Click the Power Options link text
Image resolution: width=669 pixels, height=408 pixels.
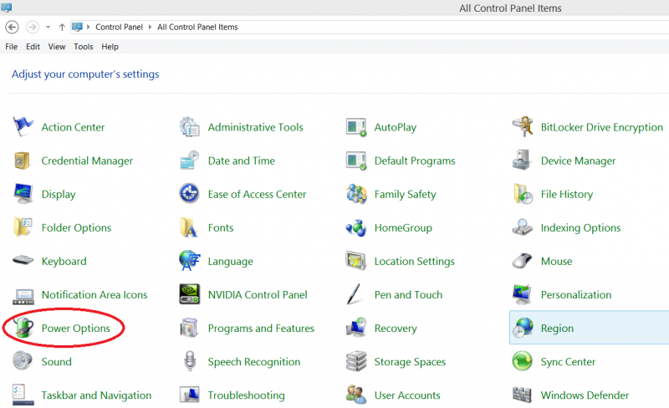pyautogui.click(x=75, y=328)
